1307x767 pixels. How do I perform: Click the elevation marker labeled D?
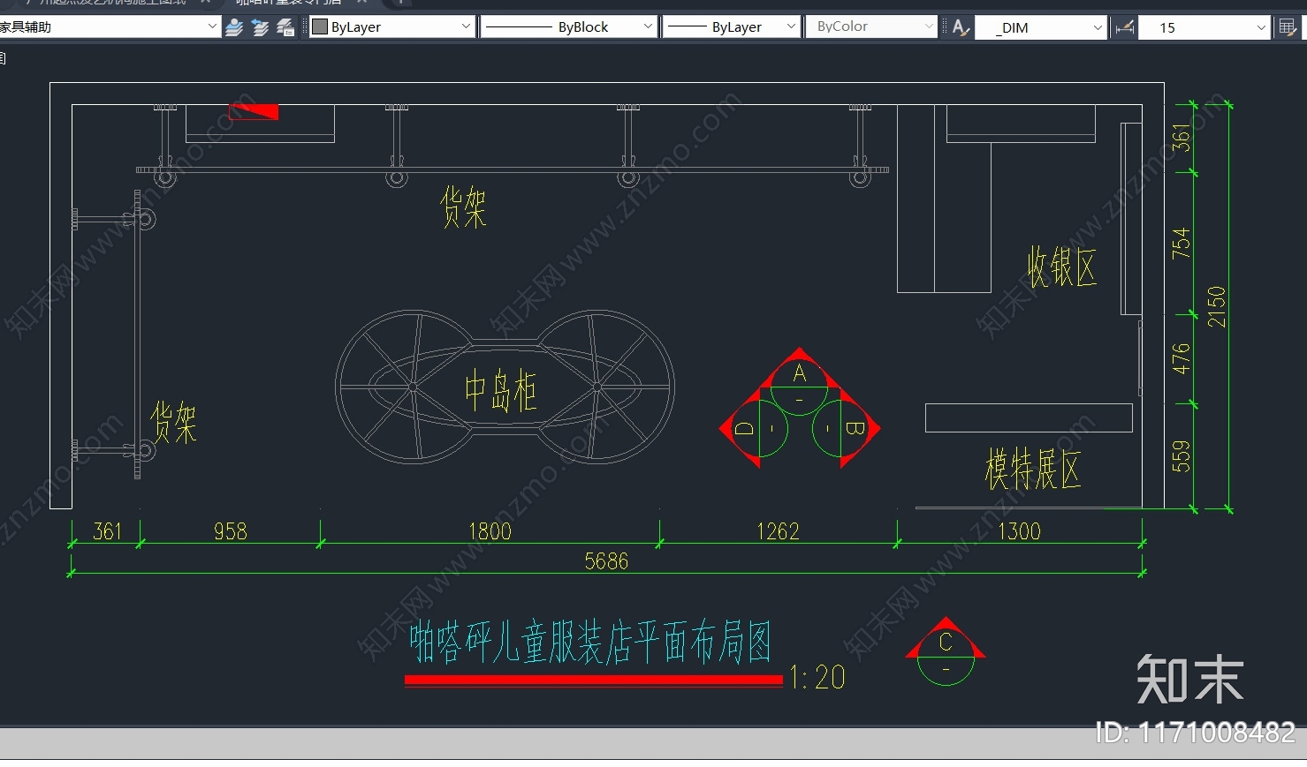click(754, 429)
